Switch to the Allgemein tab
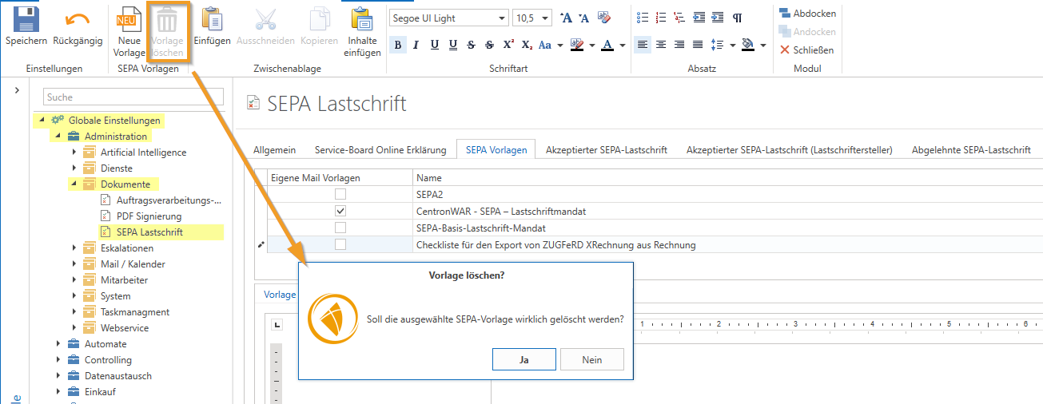 (x=274, y=149)
